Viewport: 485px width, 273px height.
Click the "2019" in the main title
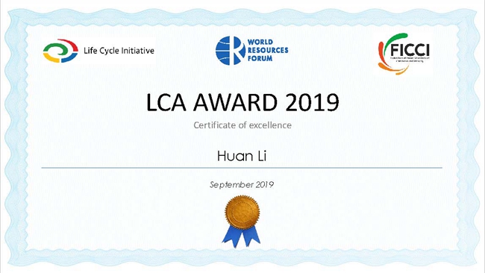point(312,102)
